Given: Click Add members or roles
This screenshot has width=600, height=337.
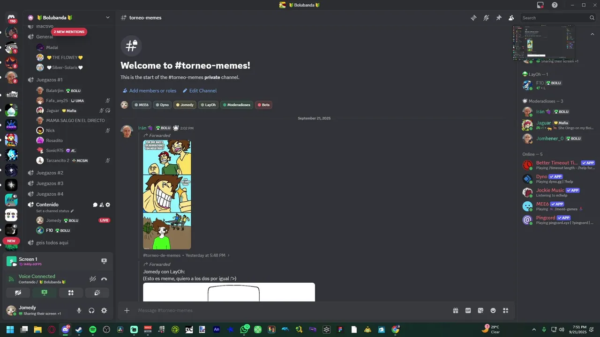Looking at the screenshot, I should (149, 91).
